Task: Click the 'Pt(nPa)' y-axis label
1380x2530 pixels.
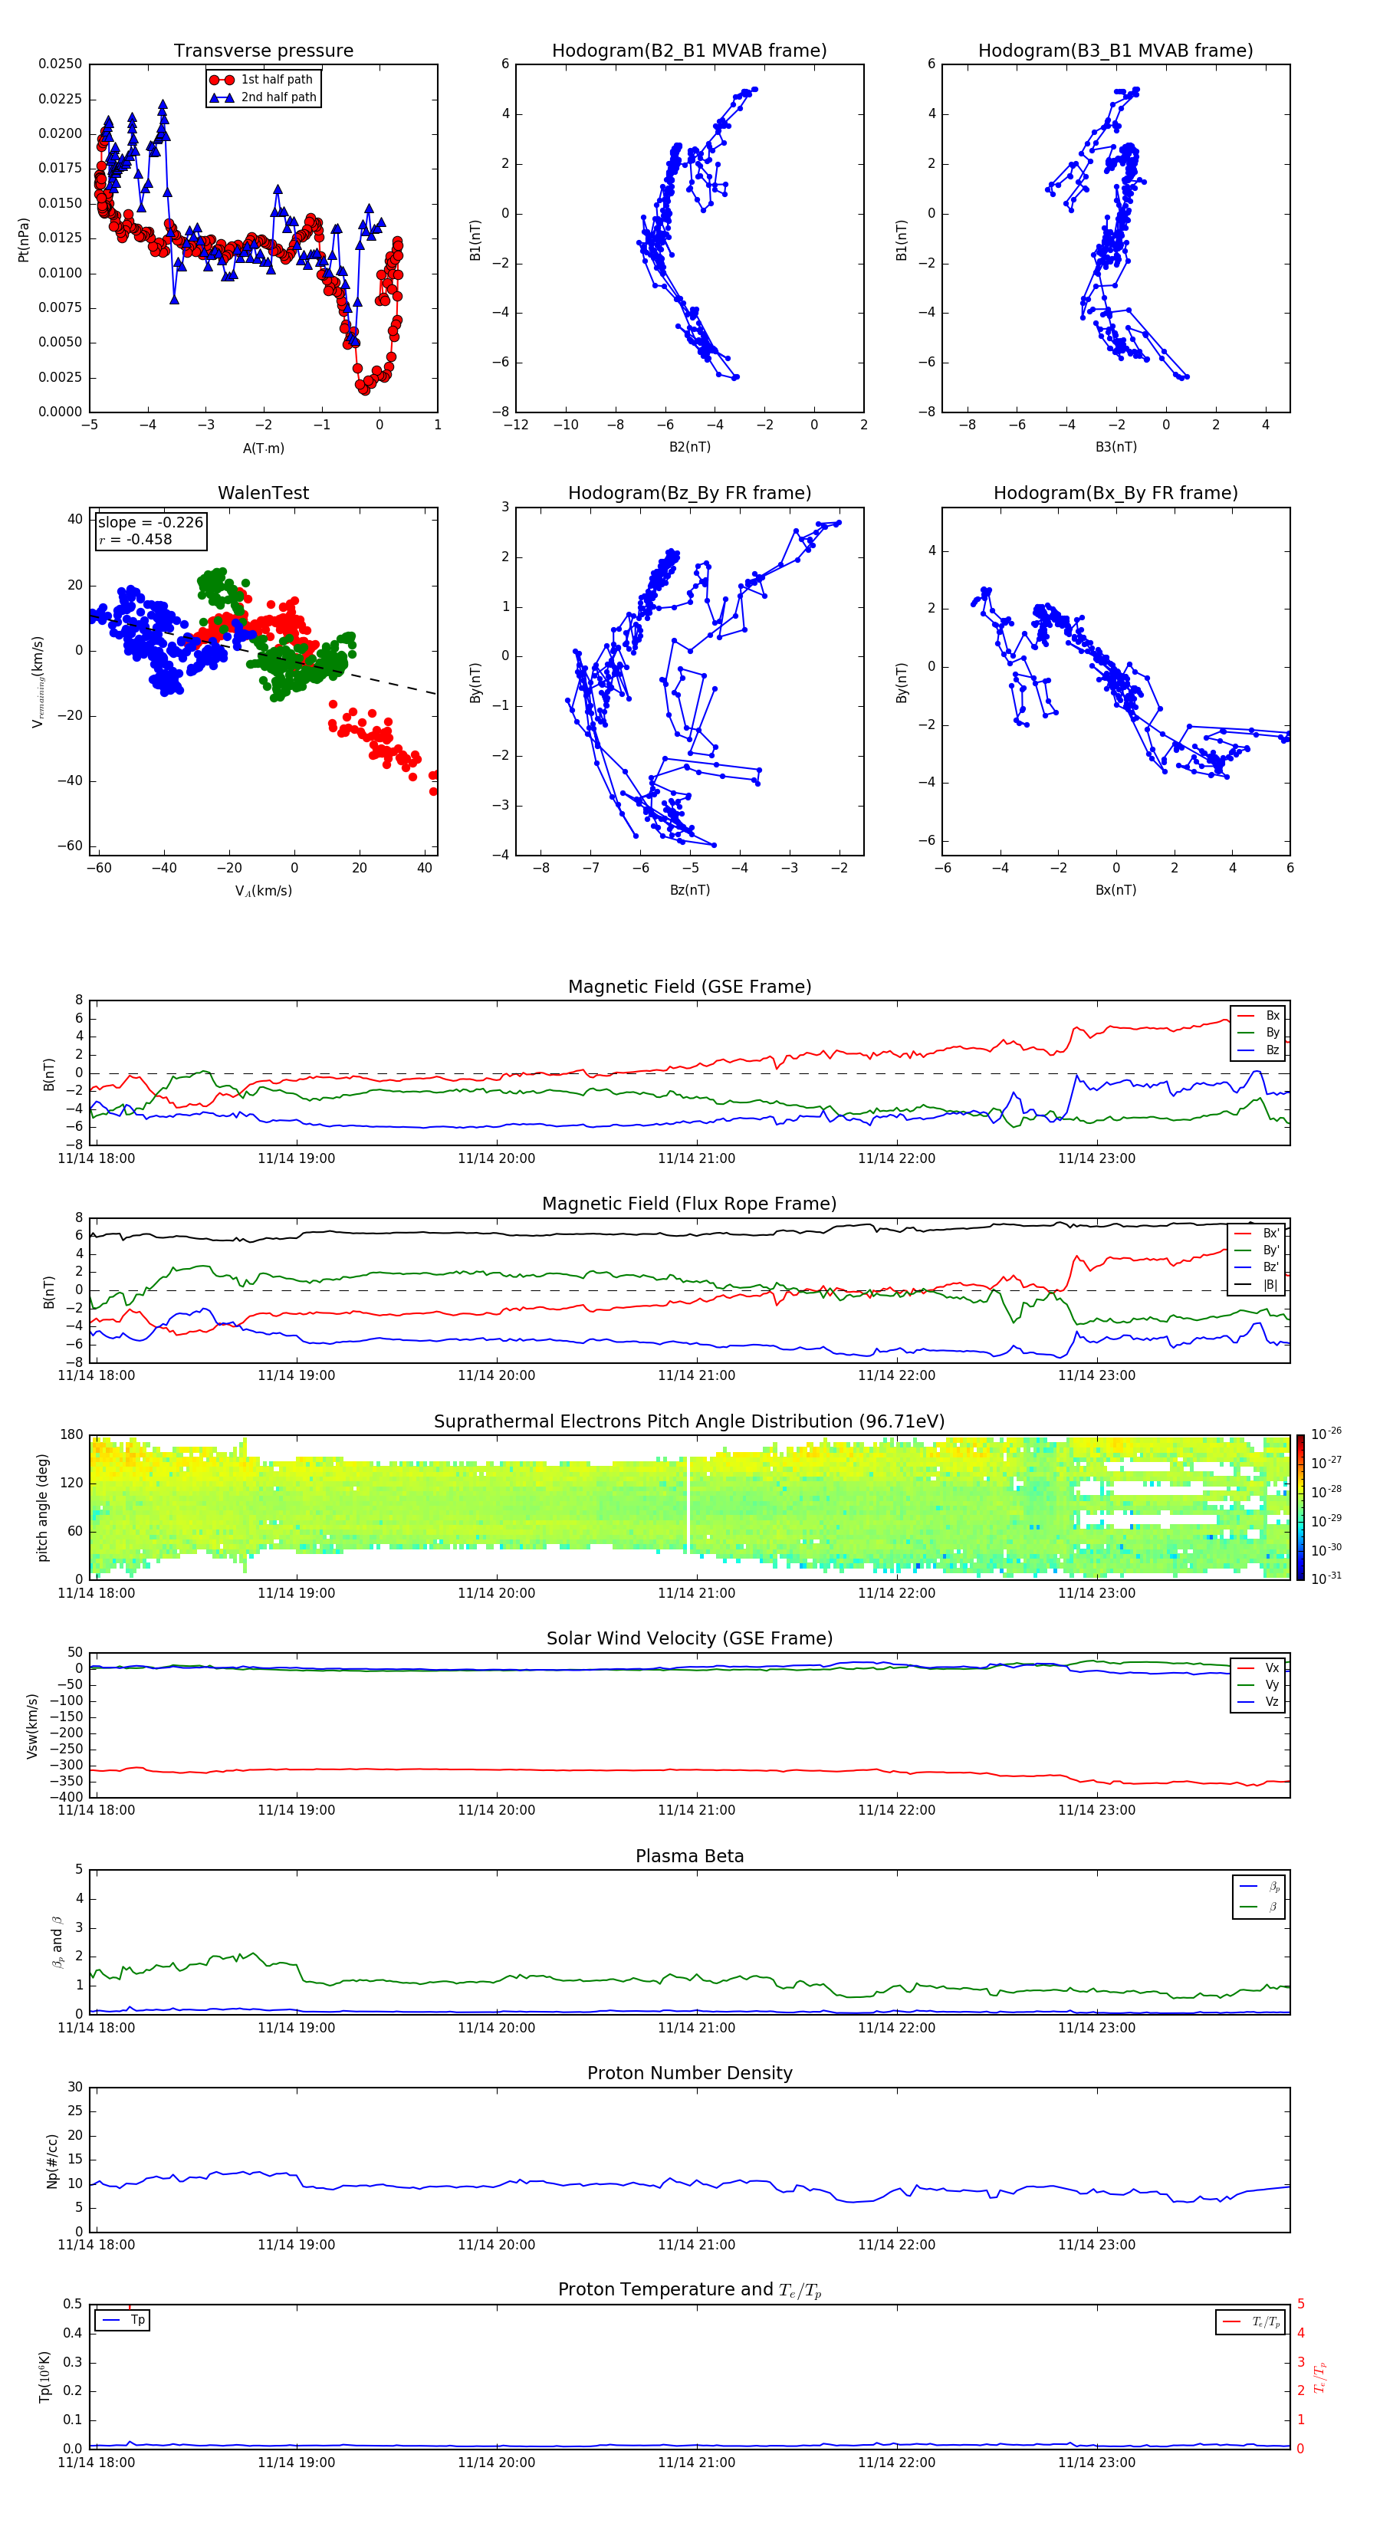Action: pyautogui.click(x=24, y=240)
